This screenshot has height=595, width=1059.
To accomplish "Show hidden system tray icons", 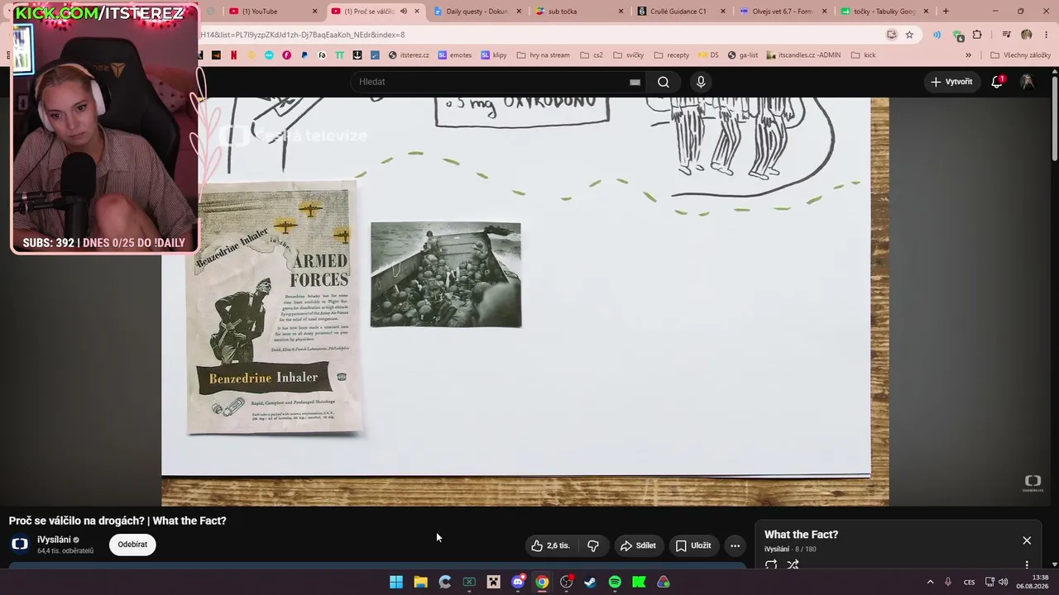I will click(x=930, y=582).
